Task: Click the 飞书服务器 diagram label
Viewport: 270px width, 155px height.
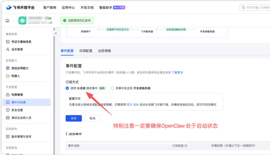Action: [147, 31]
